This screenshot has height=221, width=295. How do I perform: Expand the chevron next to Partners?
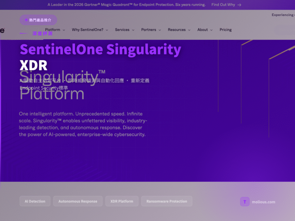[x=160, y=30]
